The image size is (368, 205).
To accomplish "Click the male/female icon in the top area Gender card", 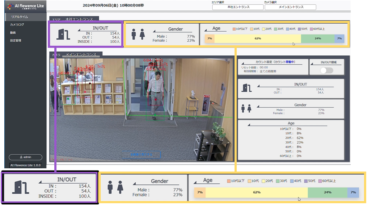I will pyautogui.click(x=138, y=34).
